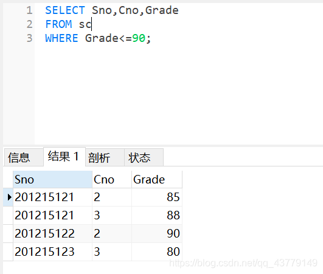Place cursor on the FROM keyword

point(58,24)
